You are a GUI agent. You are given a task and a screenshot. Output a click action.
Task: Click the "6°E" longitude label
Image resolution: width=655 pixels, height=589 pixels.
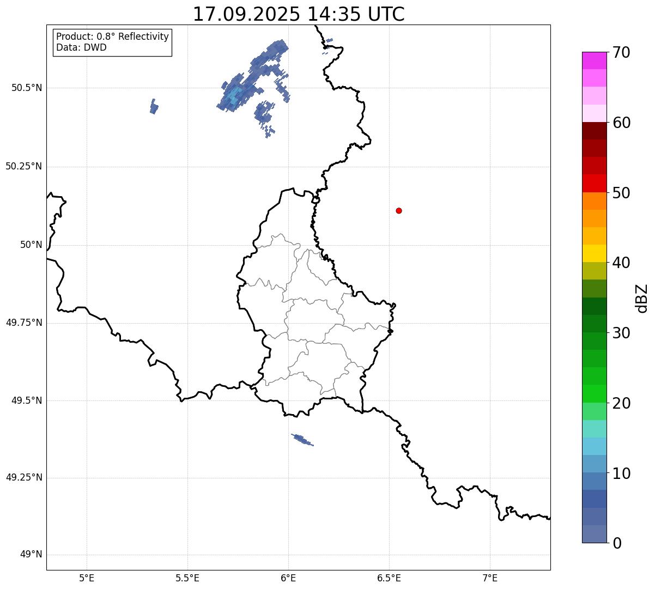pos(288,578)
